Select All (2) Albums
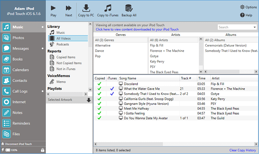 (x=231, y=40)
